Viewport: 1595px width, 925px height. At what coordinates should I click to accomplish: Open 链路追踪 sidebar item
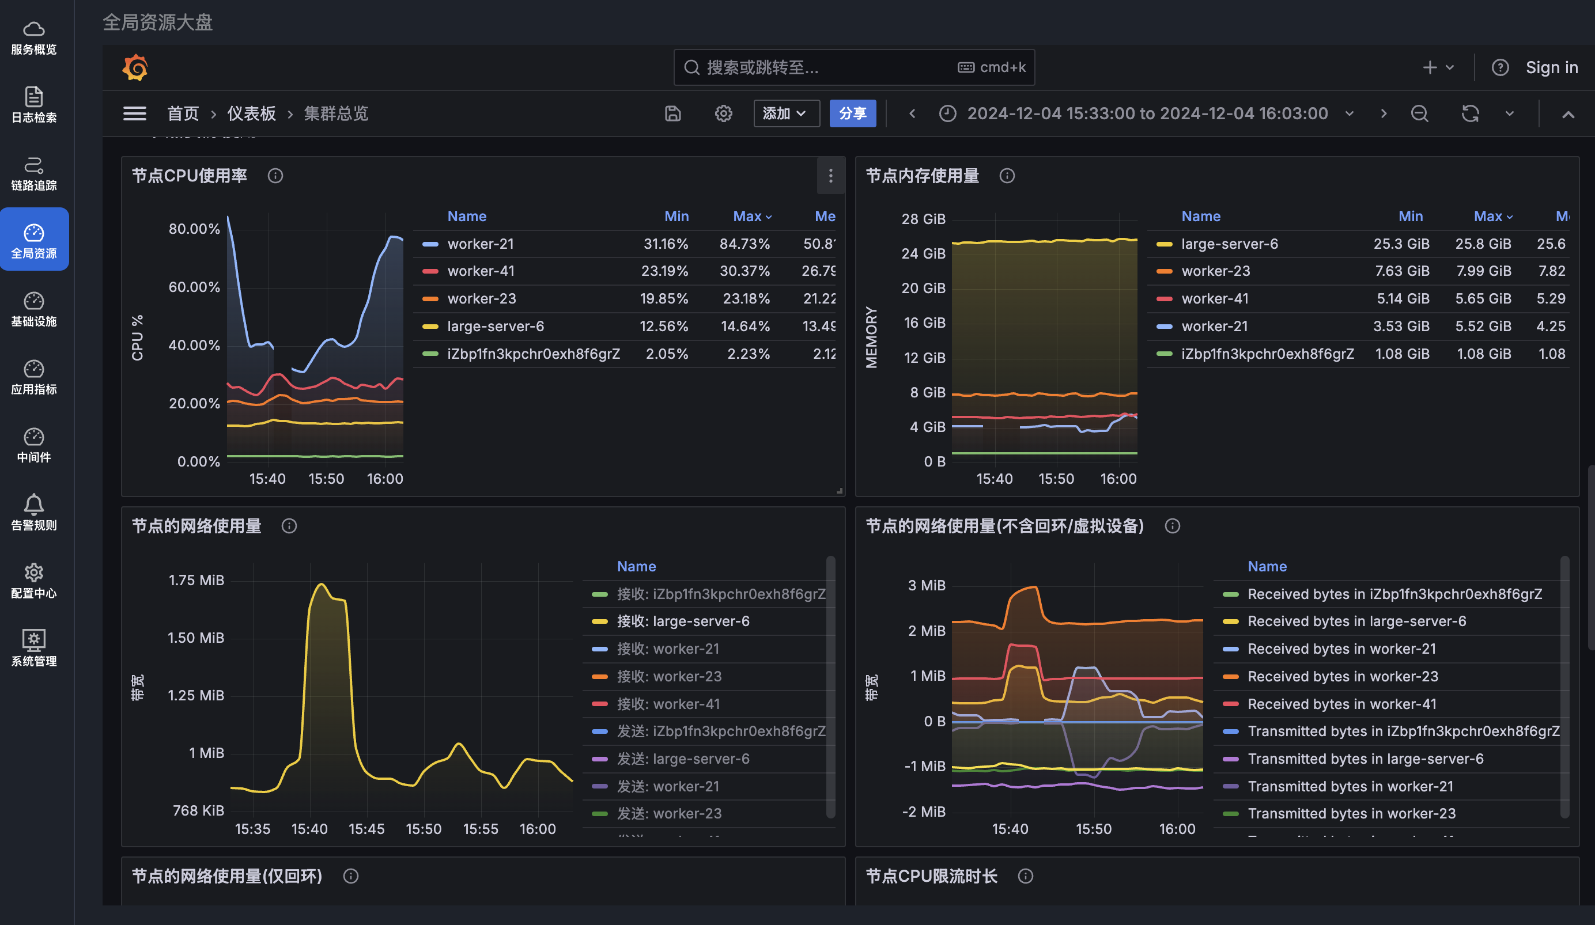(34, 173)
